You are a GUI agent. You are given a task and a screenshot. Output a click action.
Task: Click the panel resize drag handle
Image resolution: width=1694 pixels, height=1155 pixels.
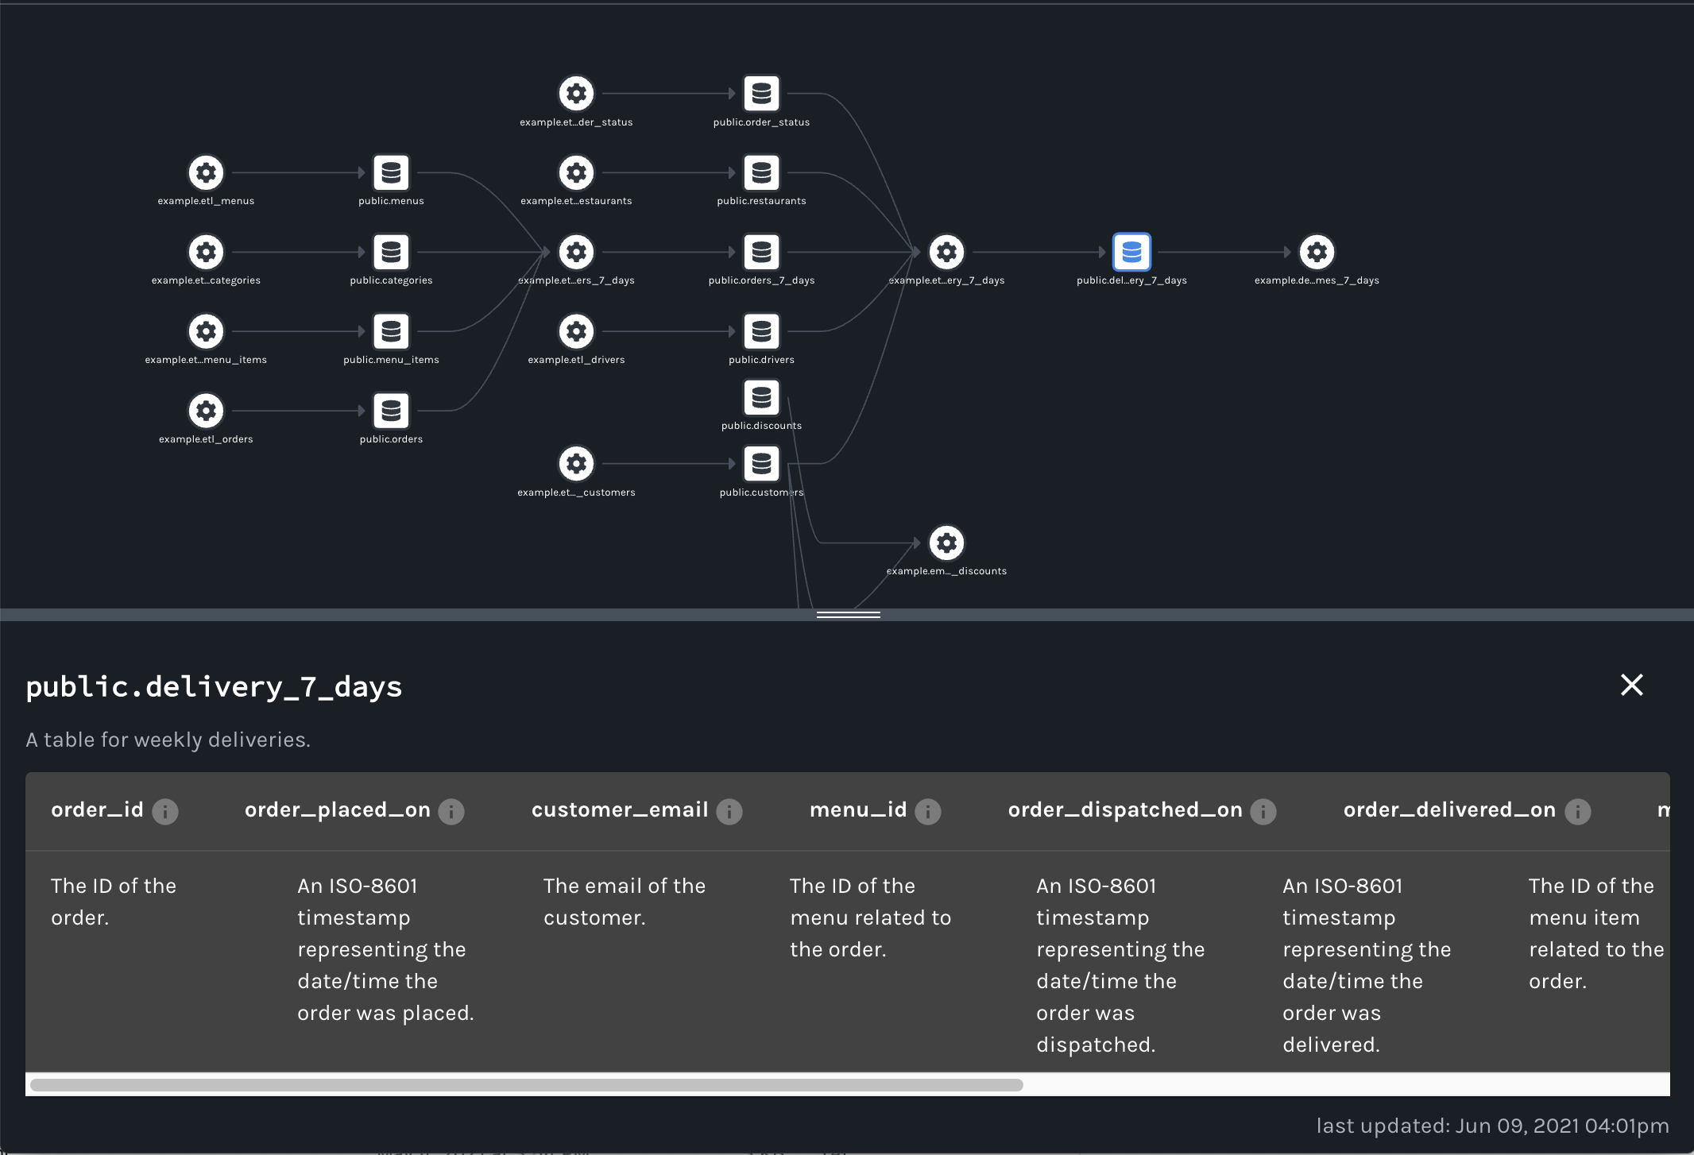tap(848, 615)
